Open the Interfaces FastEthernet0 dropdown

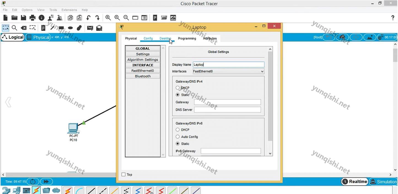[228, 71]
